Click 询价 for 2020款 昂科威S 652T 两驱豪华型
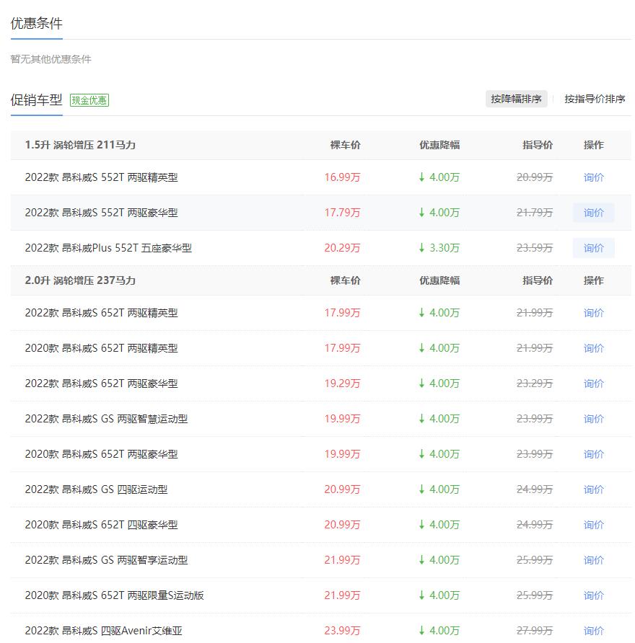This screenshot has height=643, width=635. (594, 454)
